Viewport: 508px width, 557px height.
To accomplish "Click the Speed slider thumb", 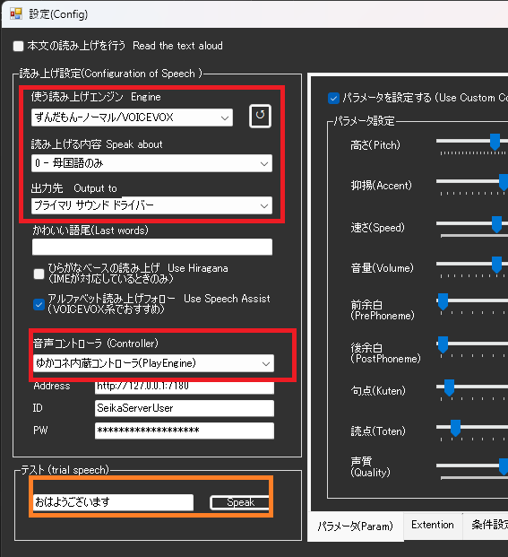I will click(x=496, y=224).
